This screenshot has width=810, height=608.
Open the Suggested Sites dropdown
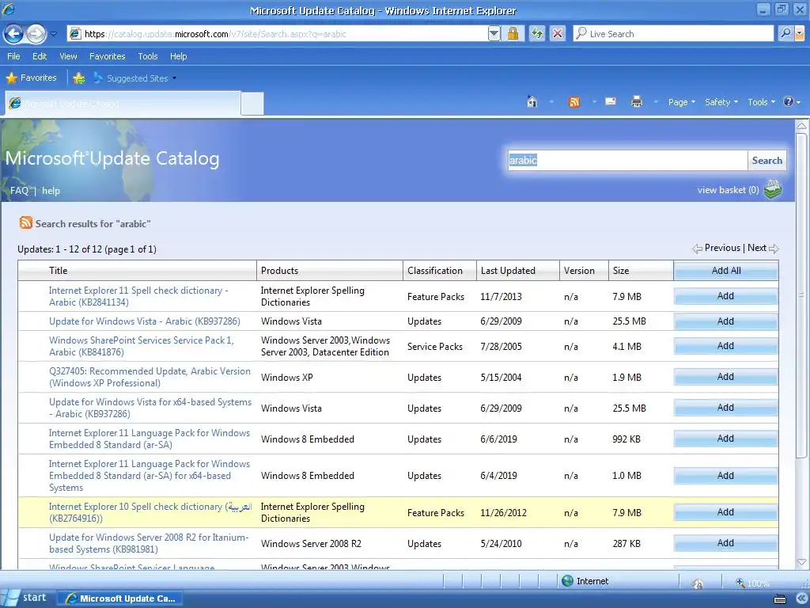click(x=134, y=78)
